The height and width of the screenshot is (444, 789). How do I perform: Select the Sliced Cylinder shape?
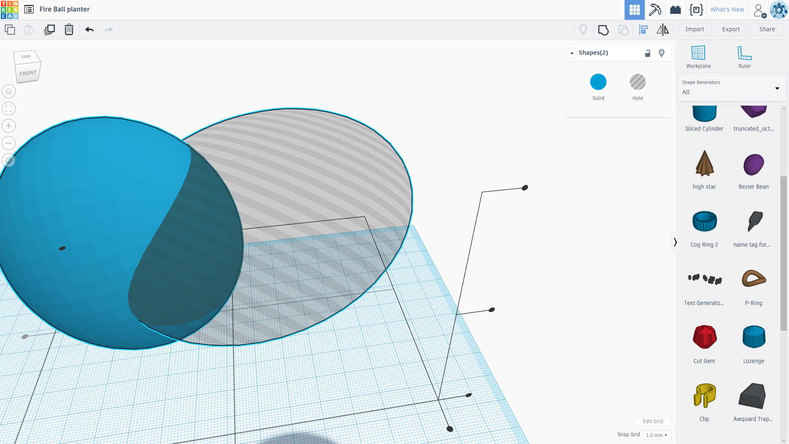704,119
